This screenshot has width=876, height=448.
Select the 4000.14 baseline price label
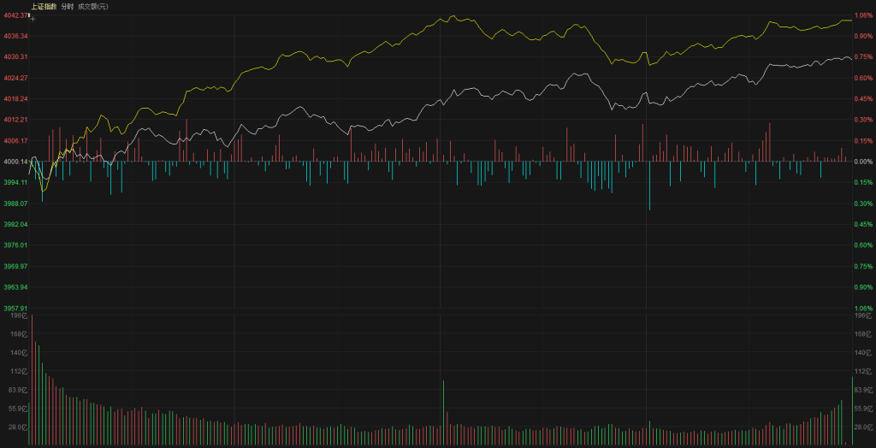15,162
